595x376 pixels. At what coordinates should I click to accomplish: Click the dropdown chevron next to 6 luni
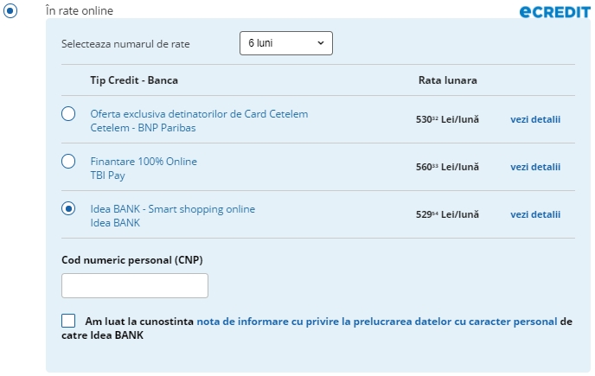coord(321,43)
